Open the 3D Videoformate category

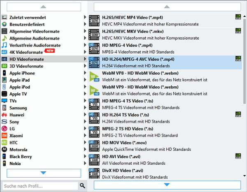[x=44, y=66]
